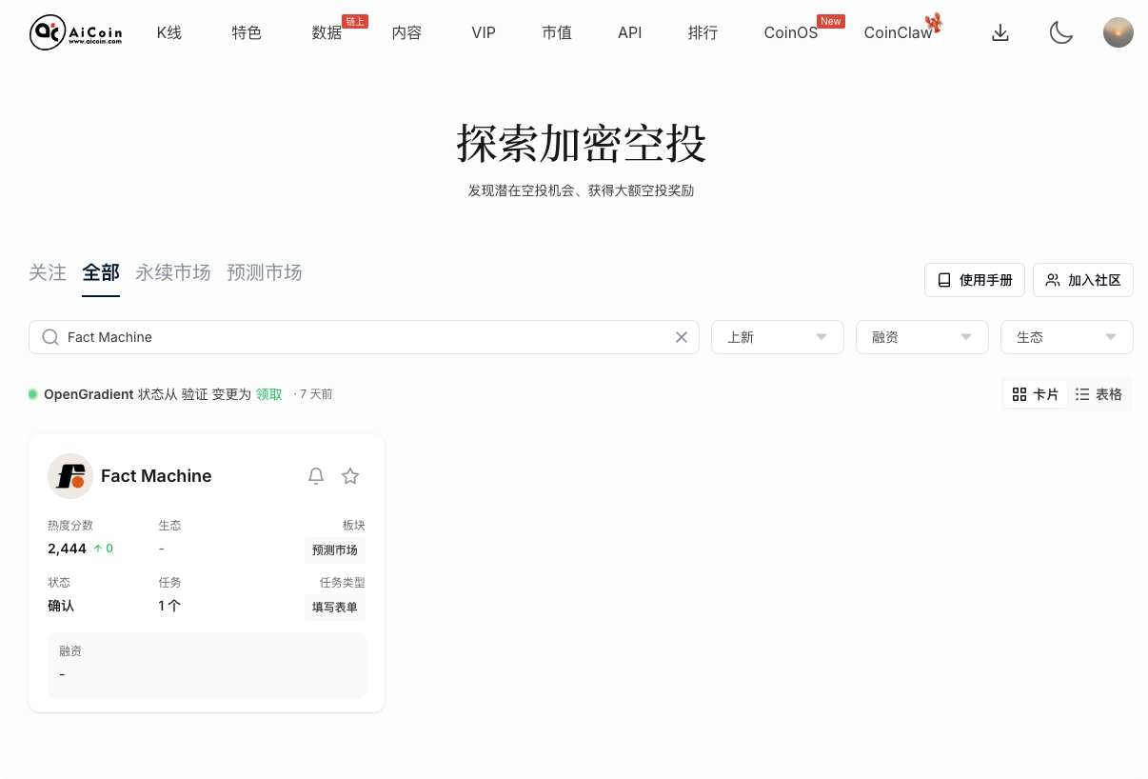The width and height of the screenshot is (1148, 779).
Task: Enable notifications via the bell on Fact Machine card
Action: coord(316,475)
